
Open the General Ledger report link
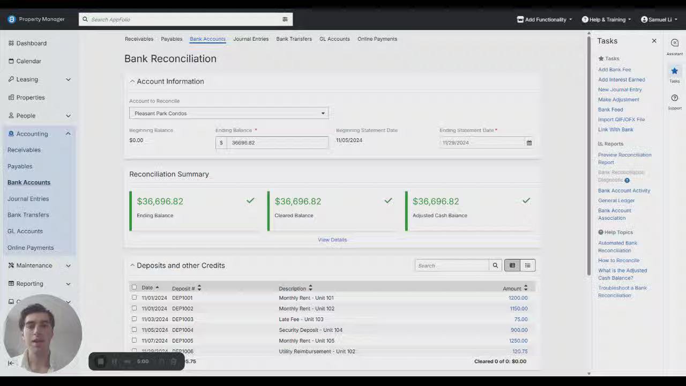point(616,201)
